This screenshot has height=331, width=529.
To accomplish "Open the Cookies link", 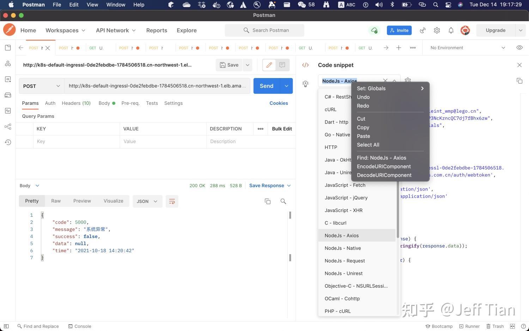I will (x=279, y=103).
